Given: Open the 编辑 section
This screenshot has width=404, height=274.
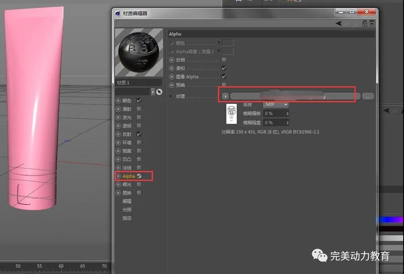Looking at the screenshot, I should click(127, 201).
